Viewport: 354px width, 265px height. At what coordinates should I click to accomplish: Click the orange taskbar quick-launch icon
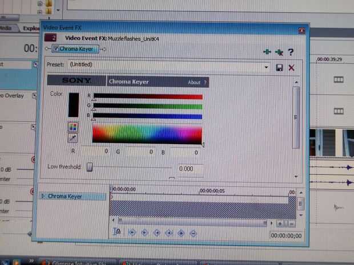[16, 263]
